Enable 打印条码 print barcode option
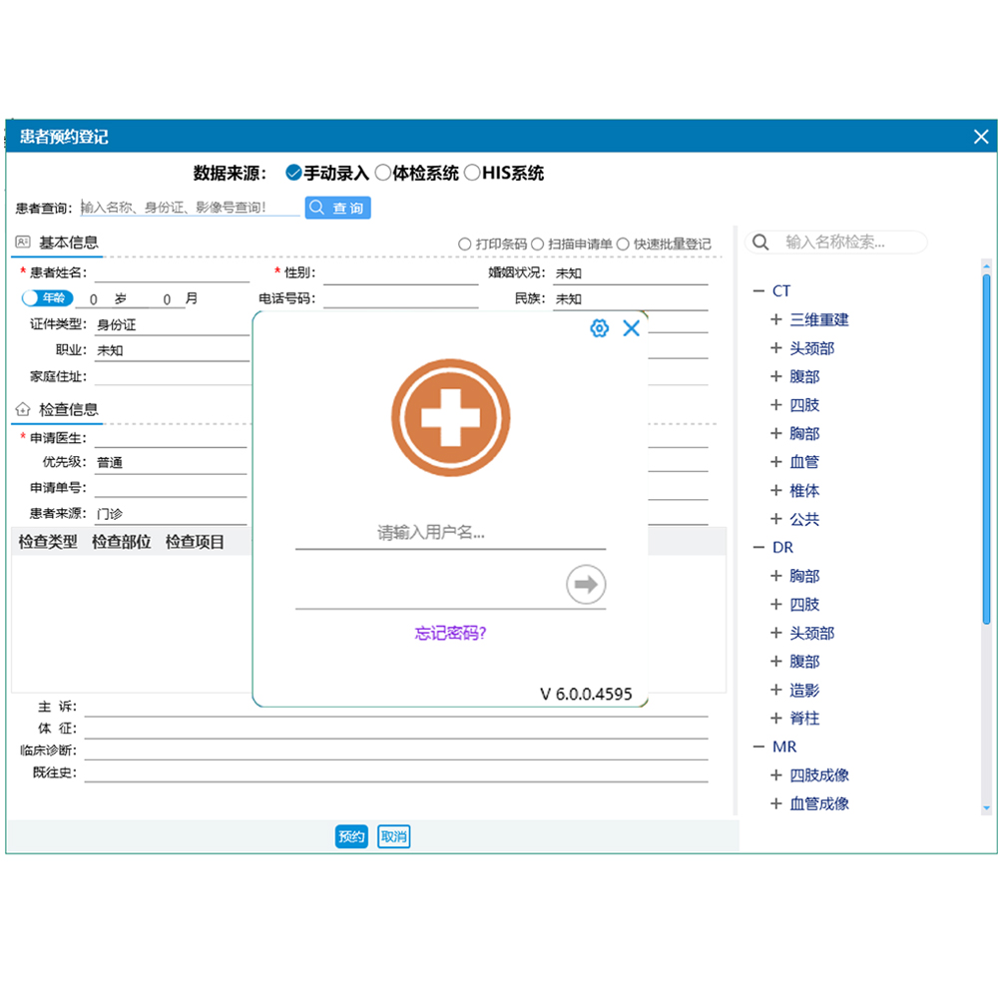The image size is (998, 998). (464, 245)
